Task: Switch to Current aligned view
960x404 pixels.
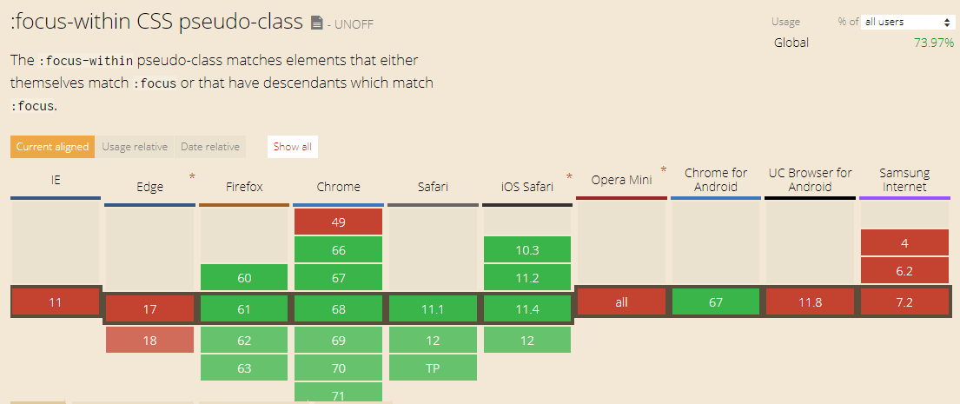Action: [x=53, y=147]
